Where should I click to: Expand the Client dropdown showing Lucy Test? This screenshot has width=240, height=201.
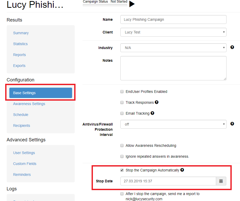point(173,32)
